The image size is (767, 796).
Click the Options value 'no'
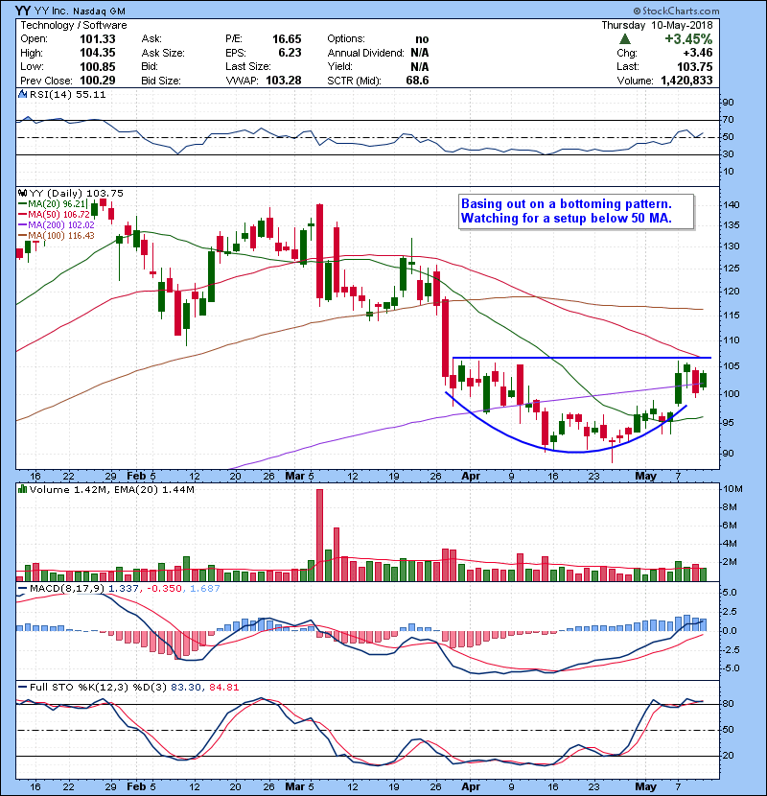coord(422,39)
